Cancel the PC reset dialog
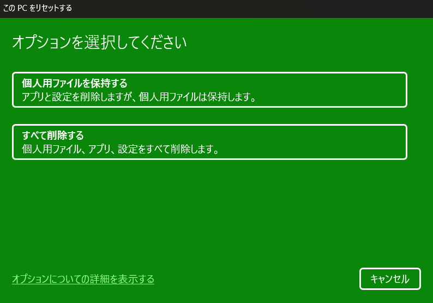This screenshot has width=433, height=303. tap(390, 279)
